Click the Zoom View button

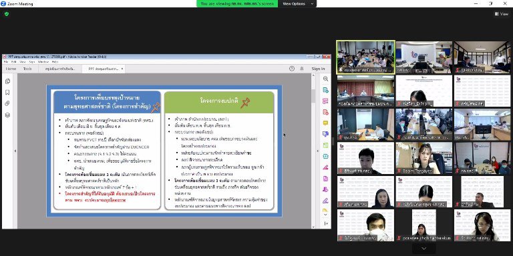[502, 14]
